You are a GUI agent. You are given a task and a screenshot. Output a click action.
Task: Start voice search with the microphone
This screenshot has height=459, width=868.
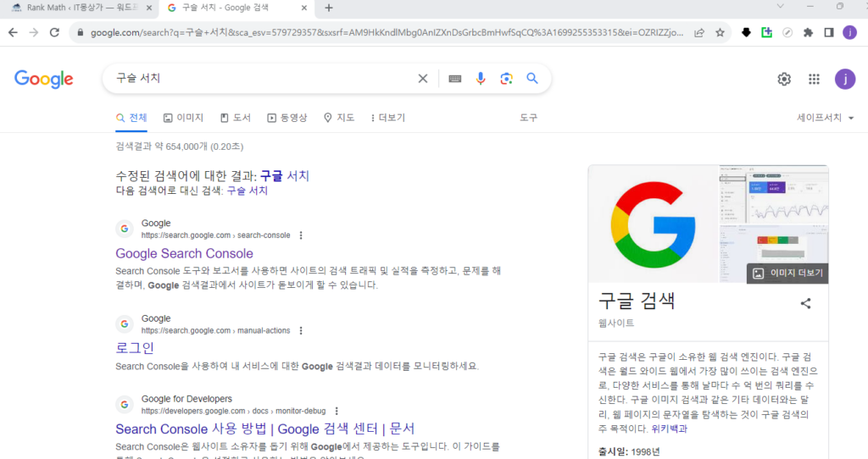click(x=481, y=79)
